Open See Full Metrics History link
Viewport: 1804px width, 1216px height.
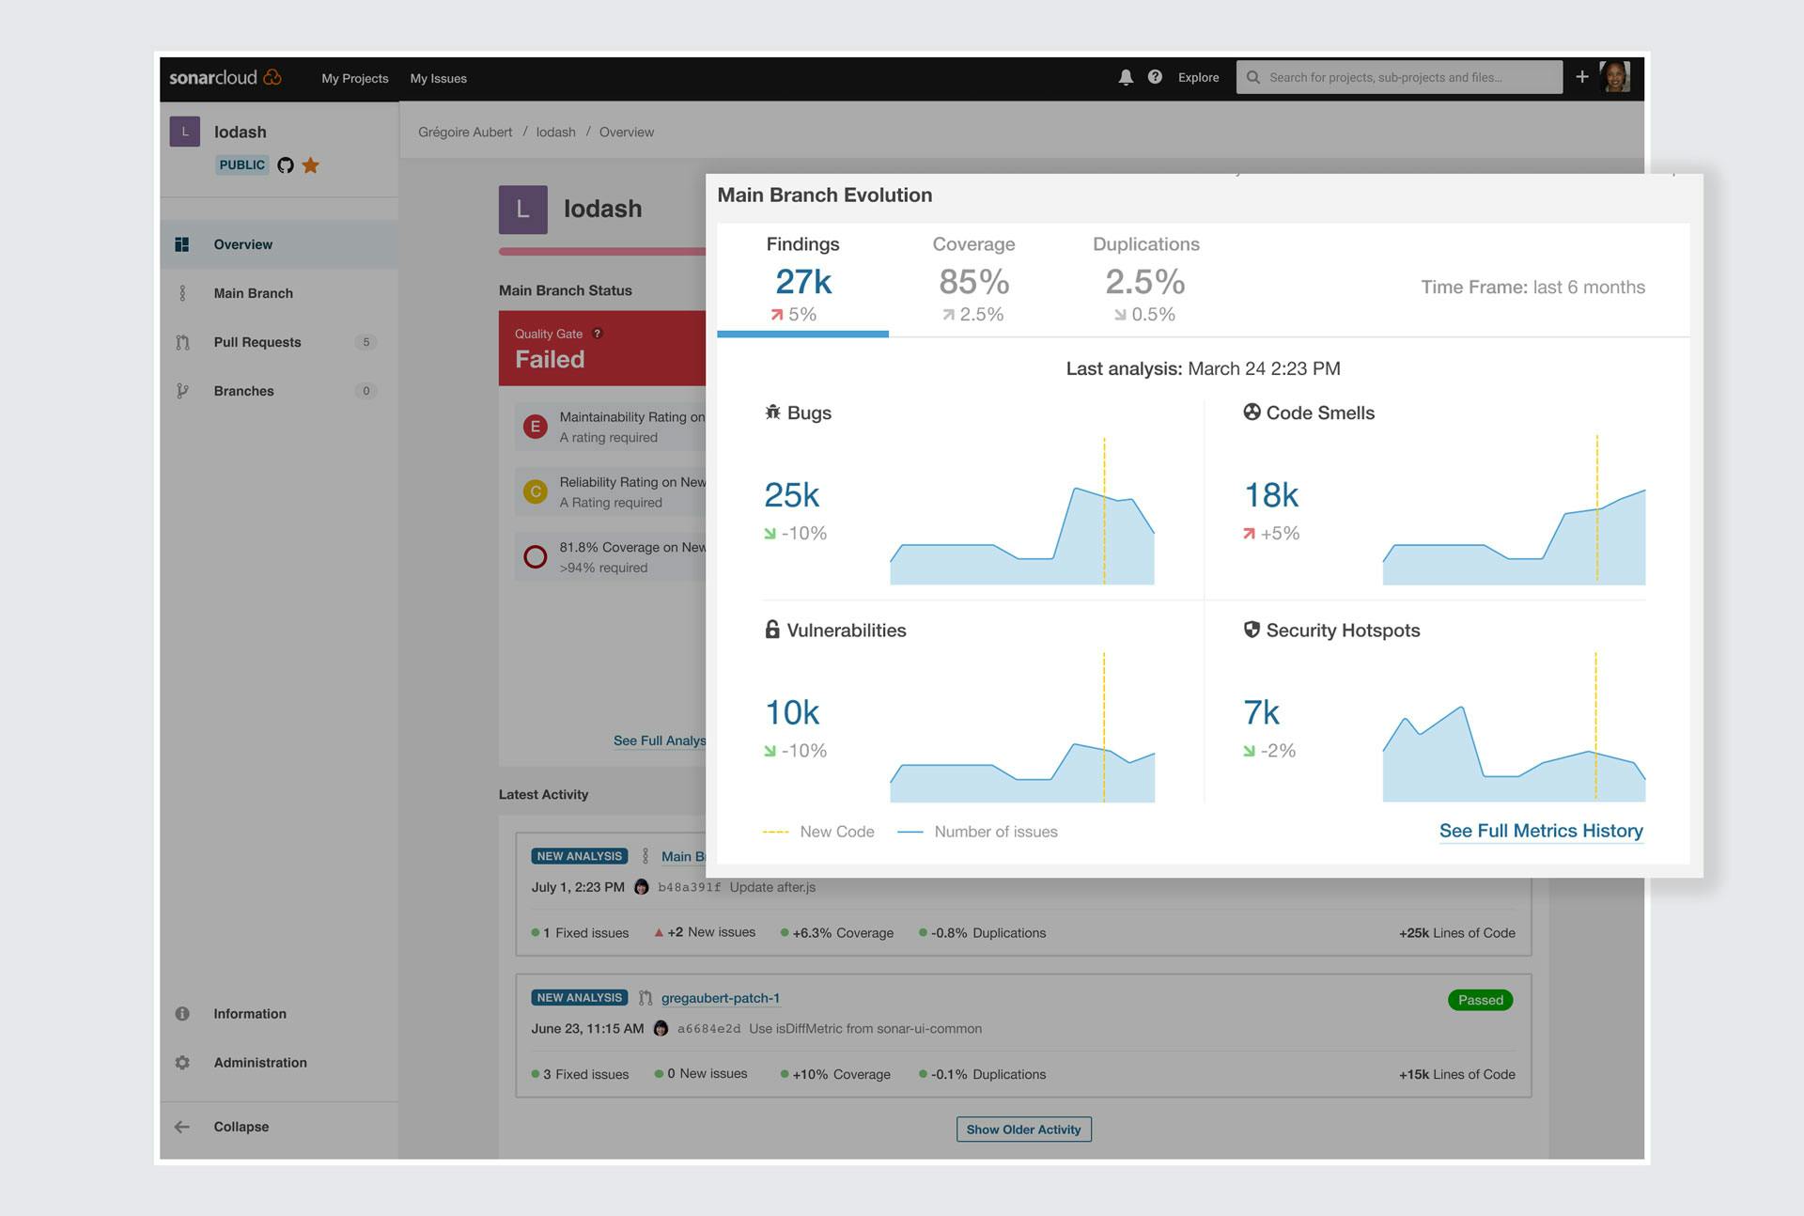1541,831
